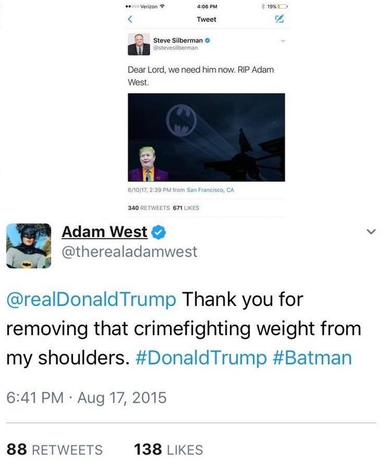The width and height of the screenshot is (390, 475).
Task: Click the Adam West name link
Action: (104, 232)
